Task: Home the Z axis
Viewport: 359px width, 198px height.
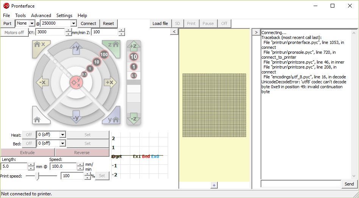Action: click(112, 49)
